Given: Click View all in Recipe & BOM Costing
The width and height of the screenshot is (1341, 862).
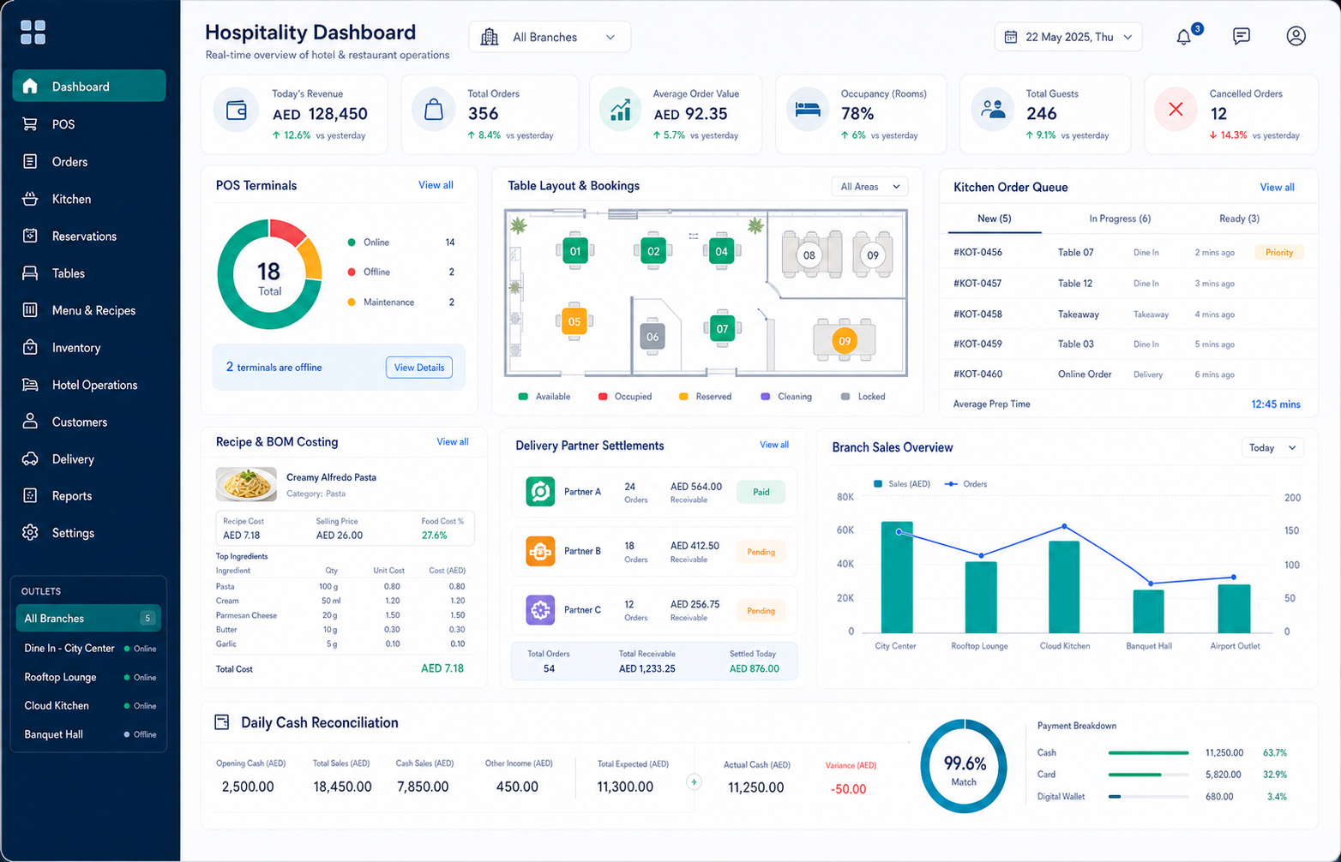Looking at the screenshot, I should coord(453,442).
